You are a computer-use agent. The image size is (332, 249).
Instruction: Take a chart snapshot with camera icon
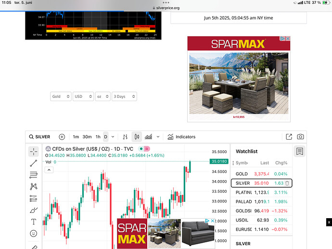coord(300,137)
